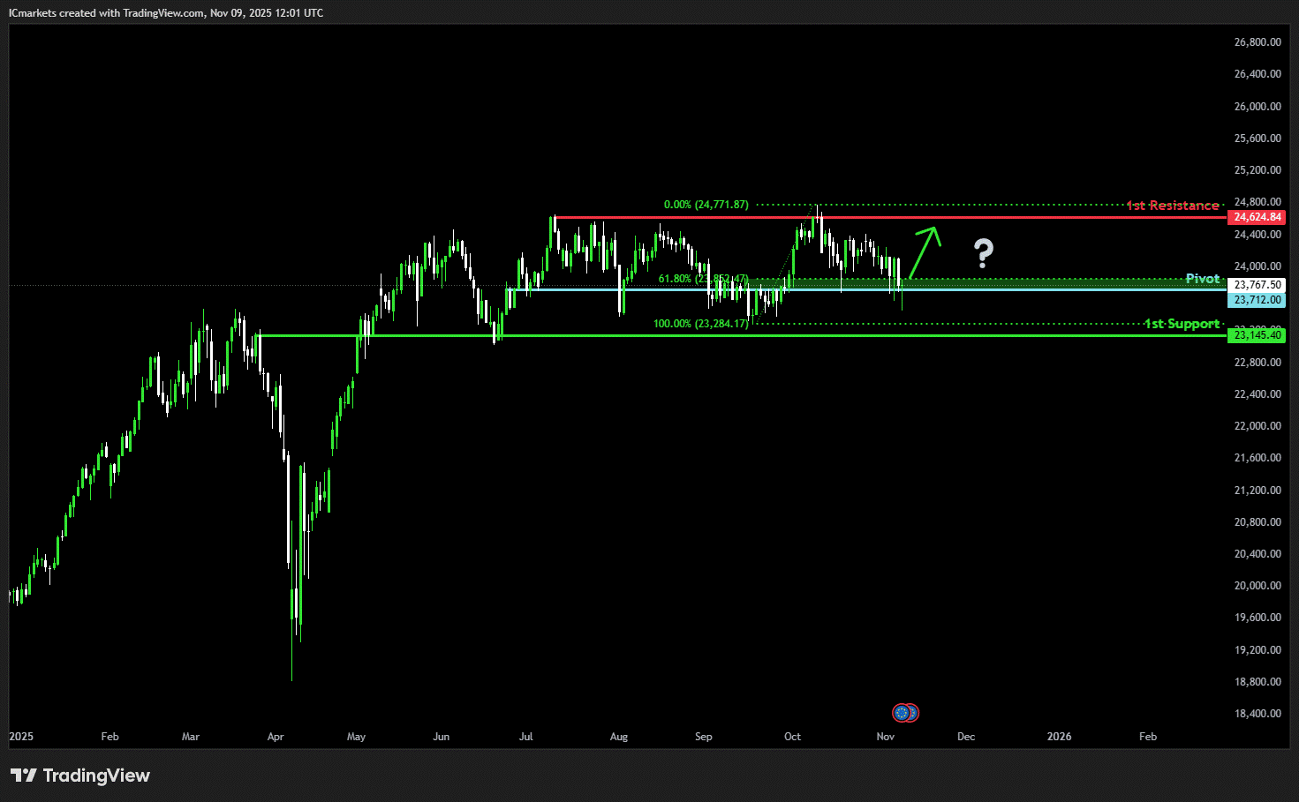Viewport: 1299px width, 802px height.
Task: Select the green upward arrow drawing
Action: [924, 251]
